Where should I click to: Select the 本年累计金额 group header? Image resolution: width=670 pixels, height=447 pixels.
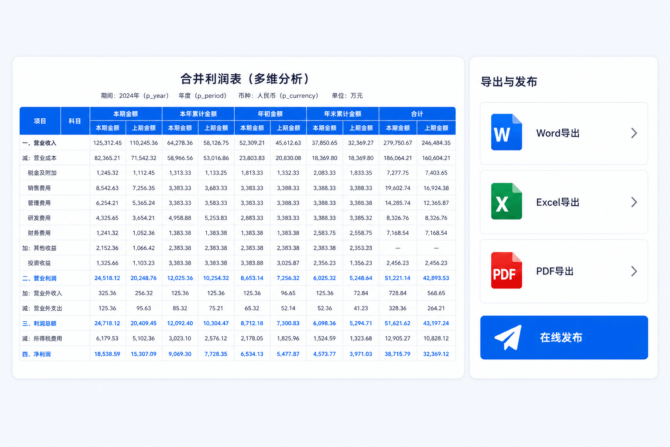pos(198,113)
